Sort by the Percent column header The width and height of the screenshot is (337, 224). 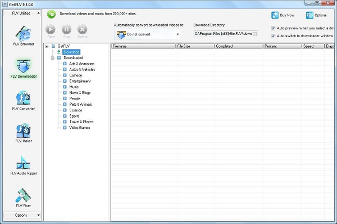coord(283,46)
